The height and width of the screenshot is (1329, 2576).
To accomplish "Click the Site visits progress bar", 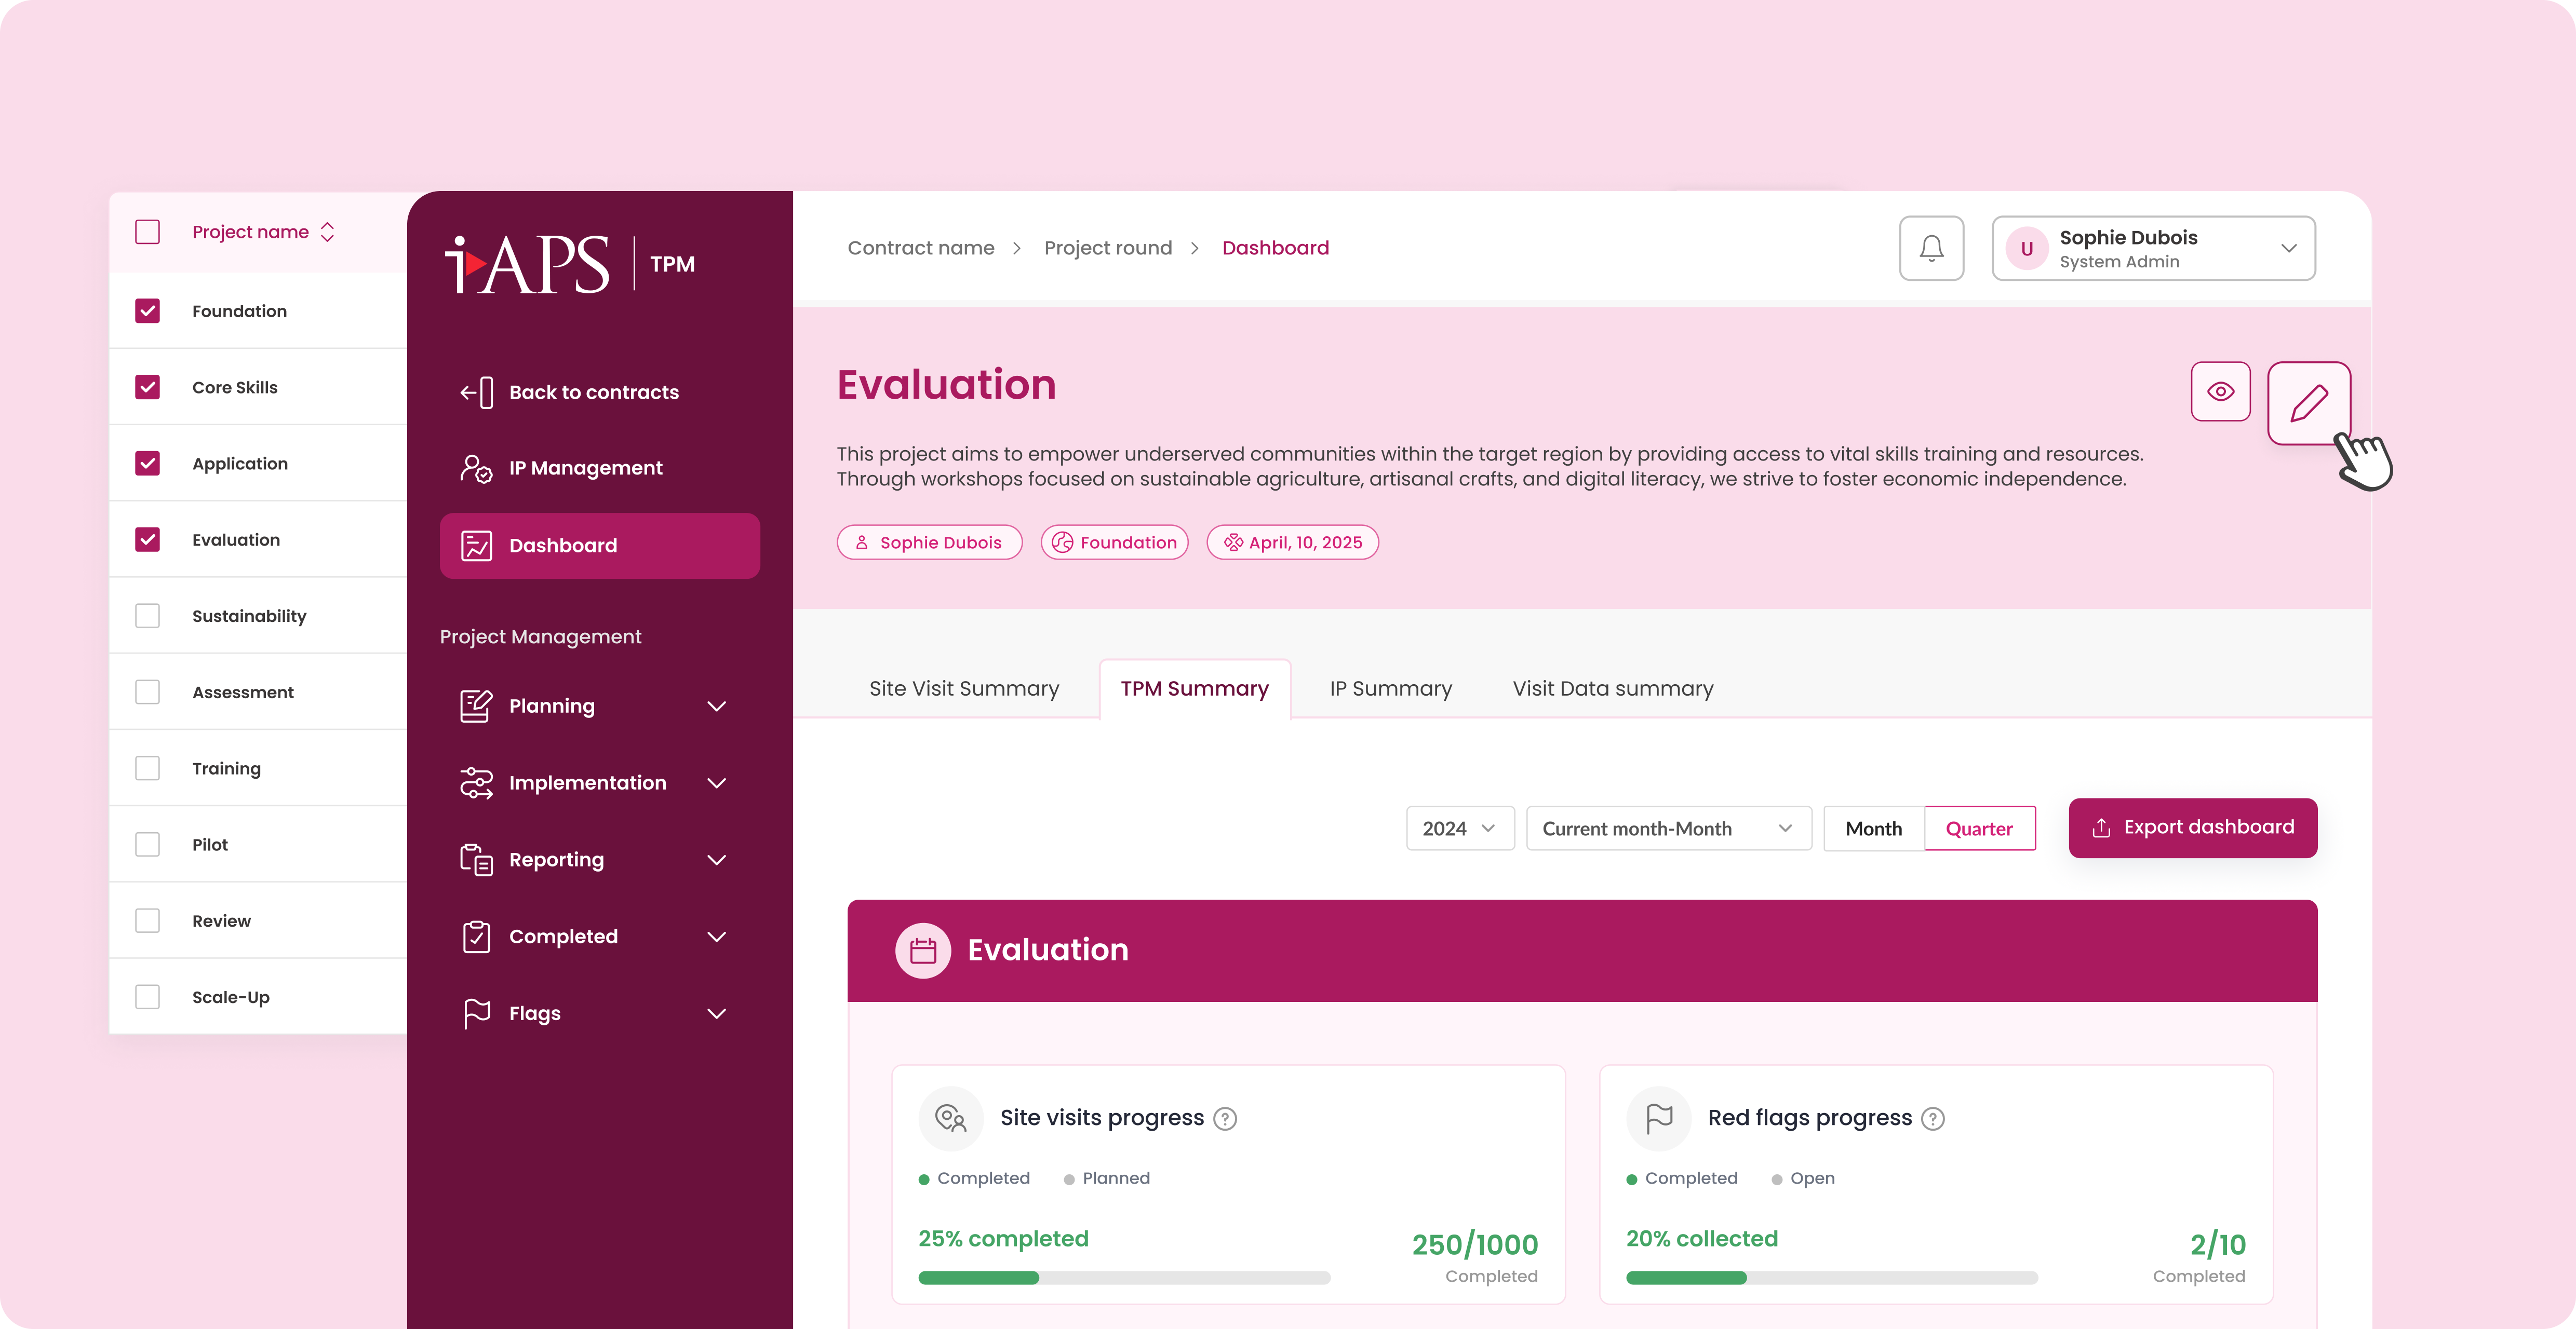I will point(1124,1277).
